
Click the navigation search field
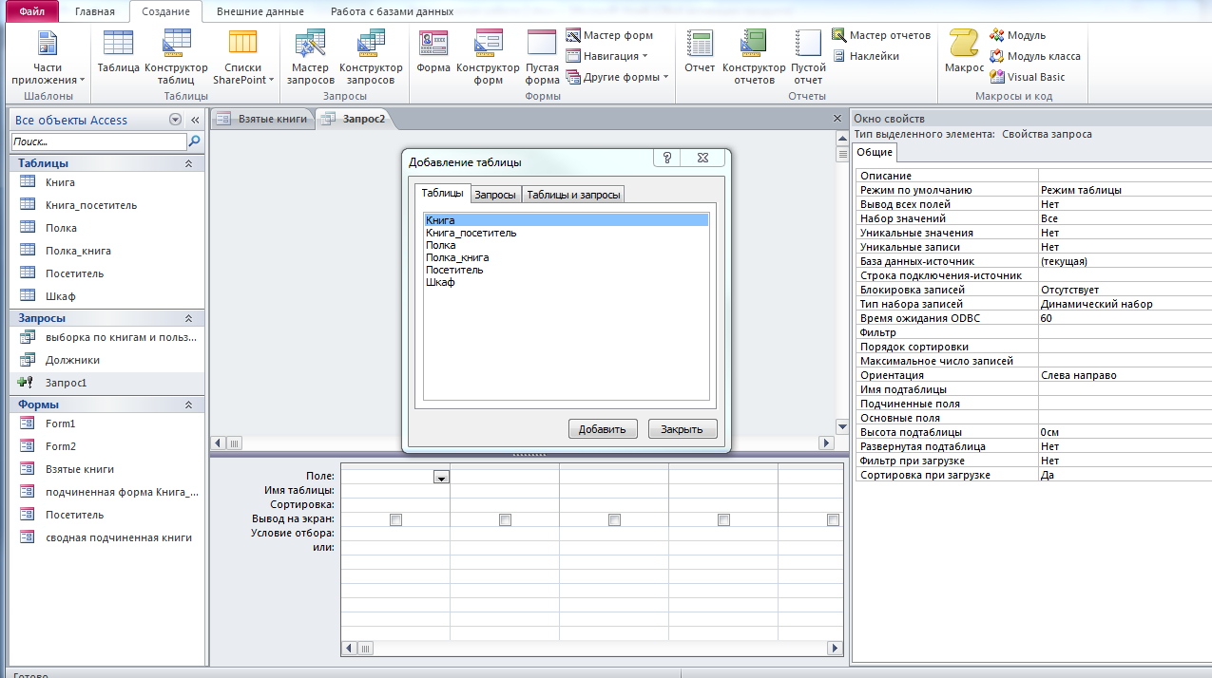(98, 141)
